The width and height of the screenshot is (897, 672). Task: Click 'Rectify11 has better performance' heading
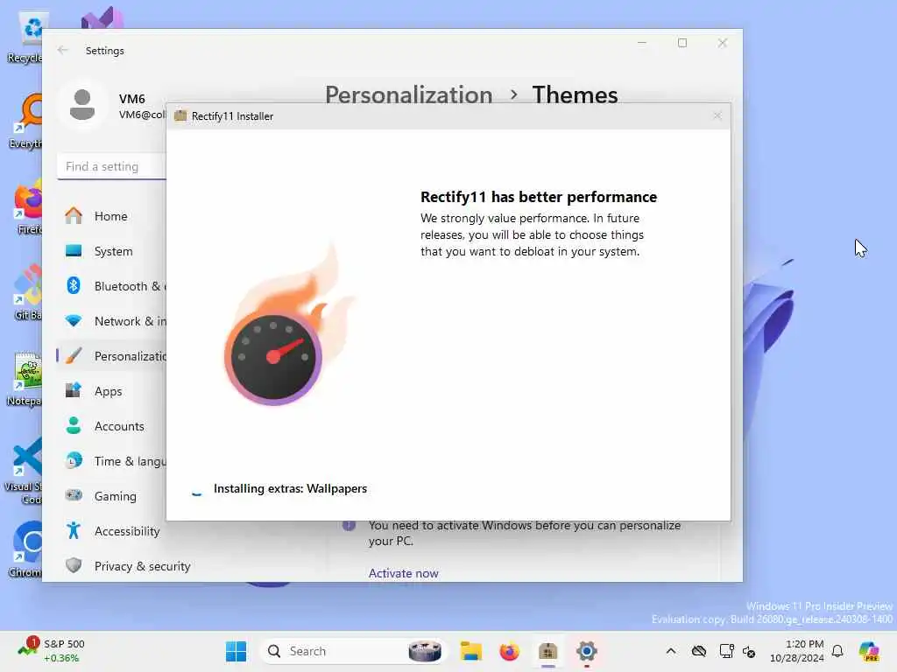[x=539, y=197]
